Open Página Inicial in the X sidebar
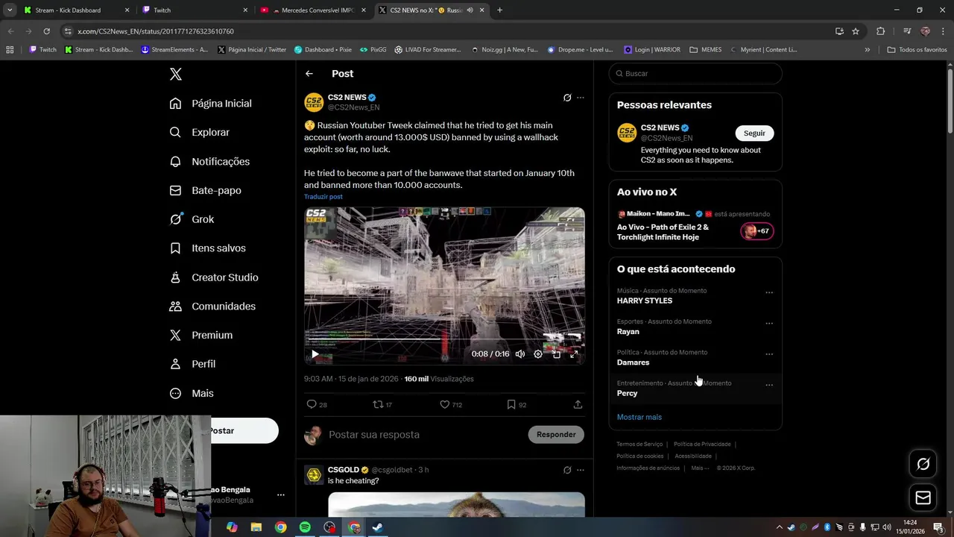Image resolution: width=954 pixels, height=537 pixels. [x=211, y=103]
